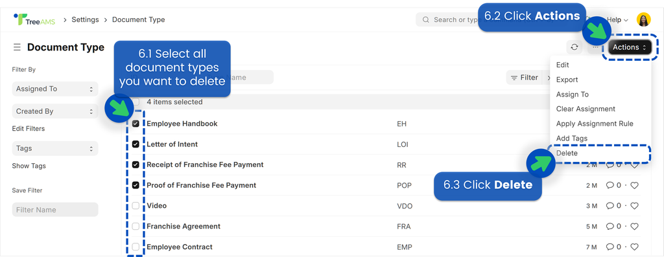The height and width of the screenshot is (257, 664).
Task: Refresh the Document Type list
Action: point(575,47)
